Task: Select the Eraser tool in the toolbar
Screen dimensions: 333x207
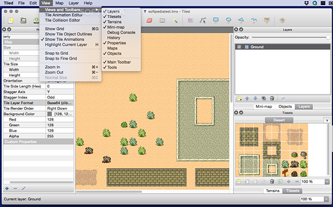Action: point(149,21)
